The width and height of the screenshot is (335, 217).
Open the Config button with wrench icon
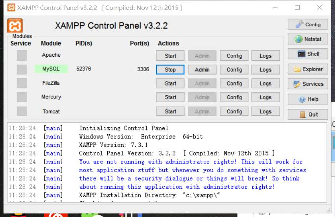(x=307, y=24)
